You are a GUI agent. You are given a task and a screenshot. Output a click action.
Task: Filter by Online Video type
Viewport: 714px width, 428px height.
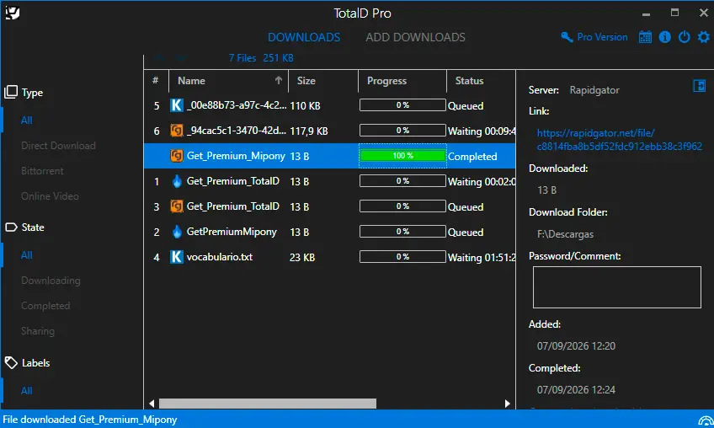click(50, 196)
